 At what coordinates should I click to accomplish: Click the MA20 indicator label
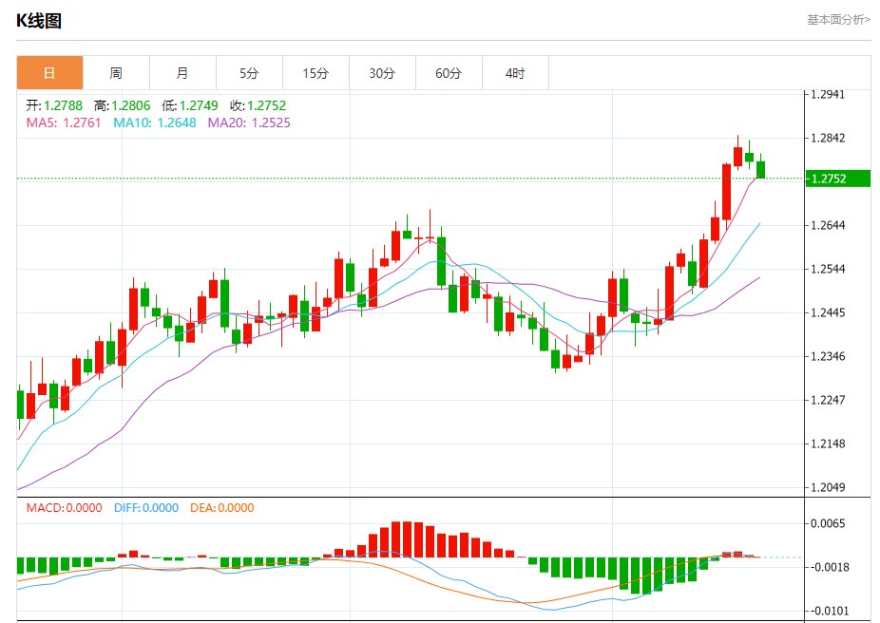coord(249,123)
